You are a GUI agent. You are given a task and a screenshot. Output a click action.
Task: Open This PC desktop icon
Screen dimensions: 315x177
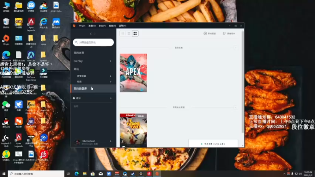(6, 7)
